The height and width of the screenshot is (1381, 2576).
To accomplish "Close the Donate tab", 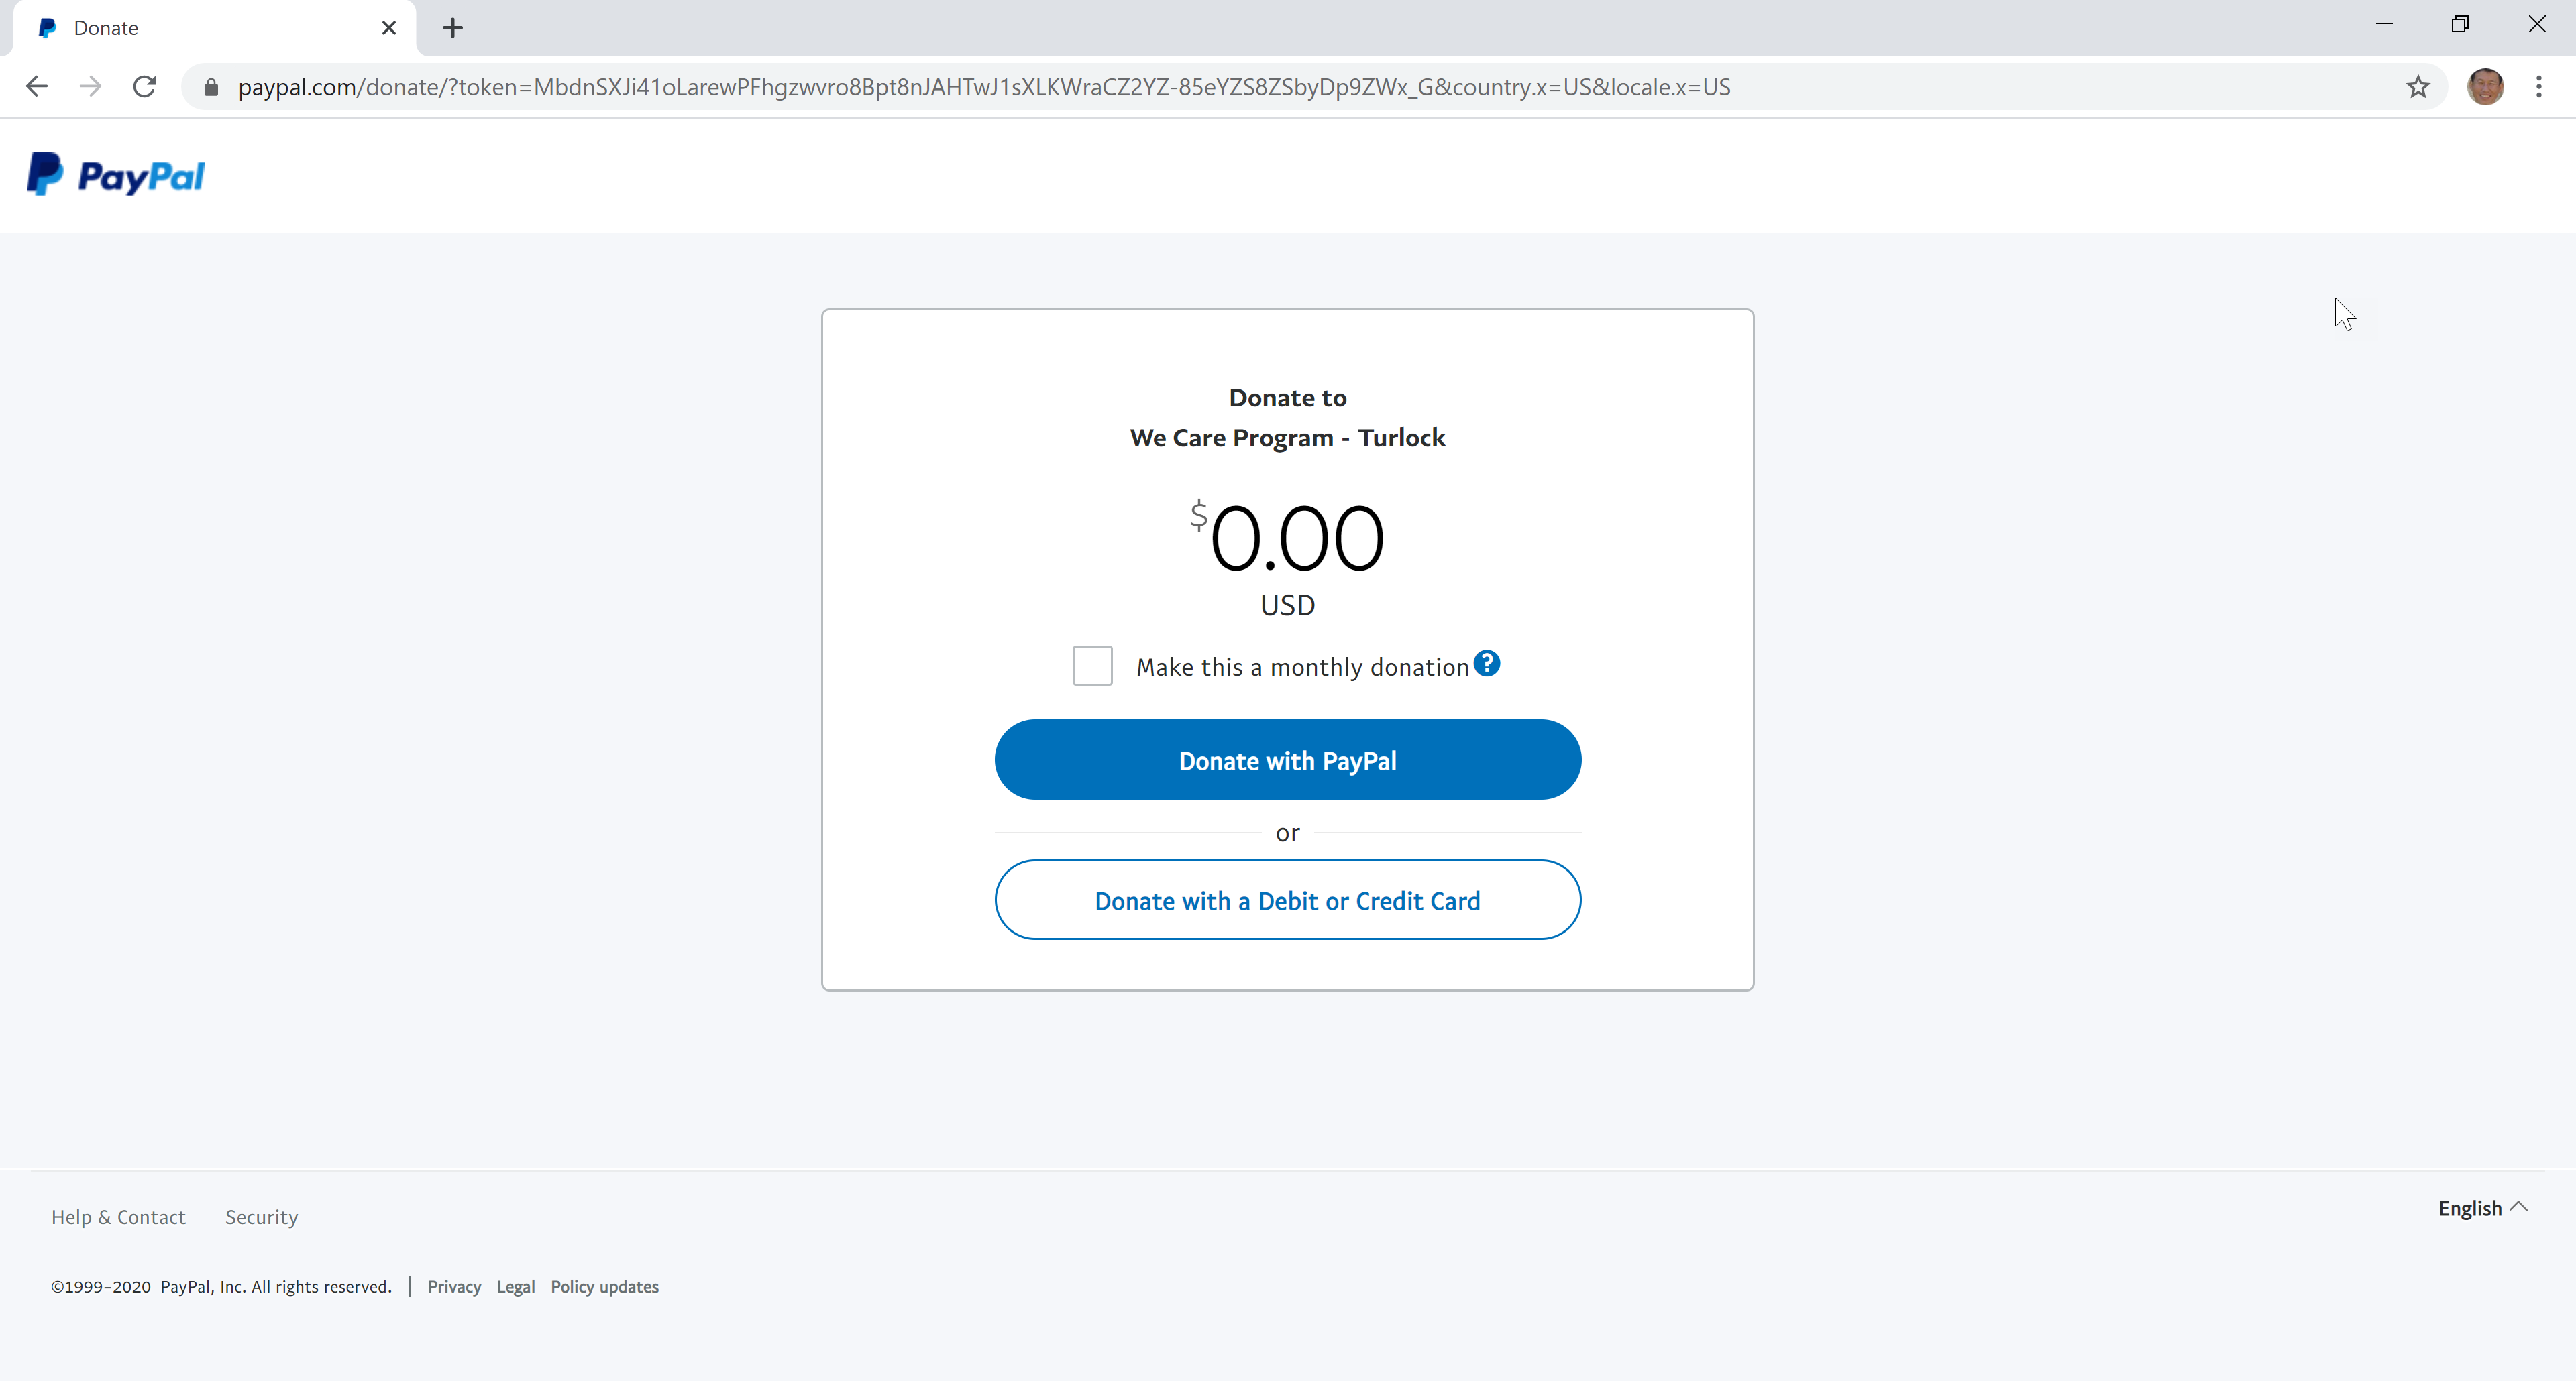I will click(x=389, y=28).
